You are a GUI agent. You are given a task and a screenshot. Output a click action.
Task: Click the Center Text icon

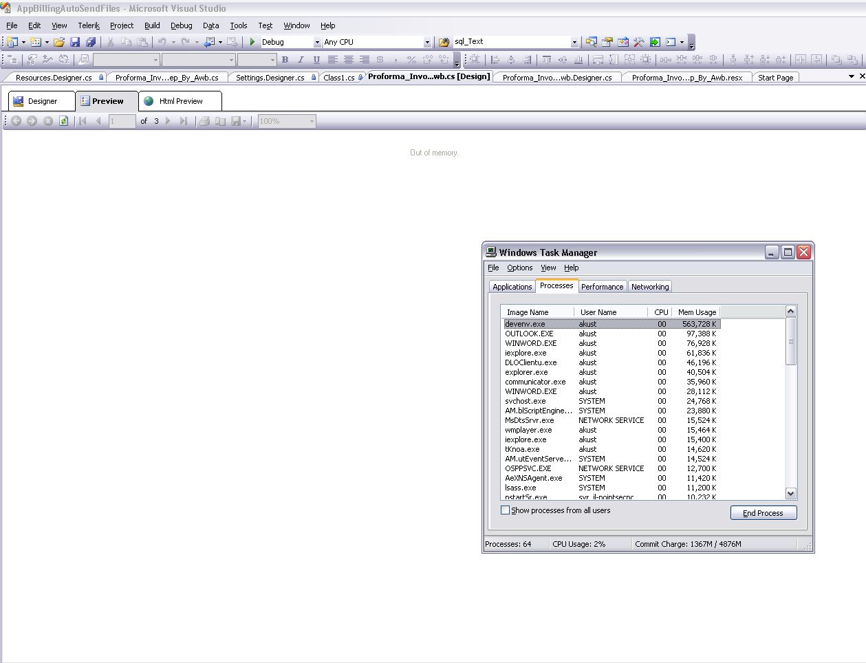click(349, 60)
